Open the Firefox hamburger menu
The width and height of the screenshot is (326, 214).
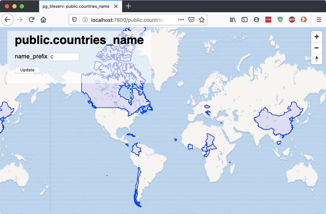pyautogui.click(x=319, y=20)
